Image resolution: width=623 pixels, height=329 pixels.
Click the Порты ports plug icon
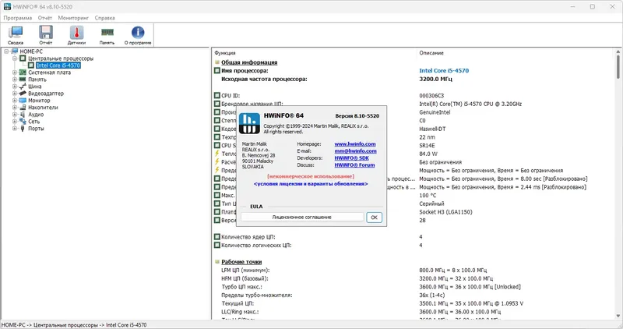click(x=23, y=129)
